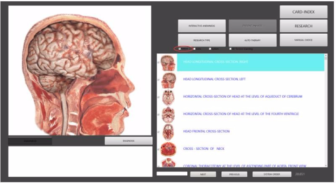Image resolution: width=336 pixels, height=183 pixels.
Task: Click the list scrollbar down arrow
Action: 326,166
